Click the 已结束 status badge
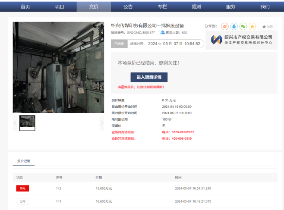The image size is (284, 210). [119, 44]
